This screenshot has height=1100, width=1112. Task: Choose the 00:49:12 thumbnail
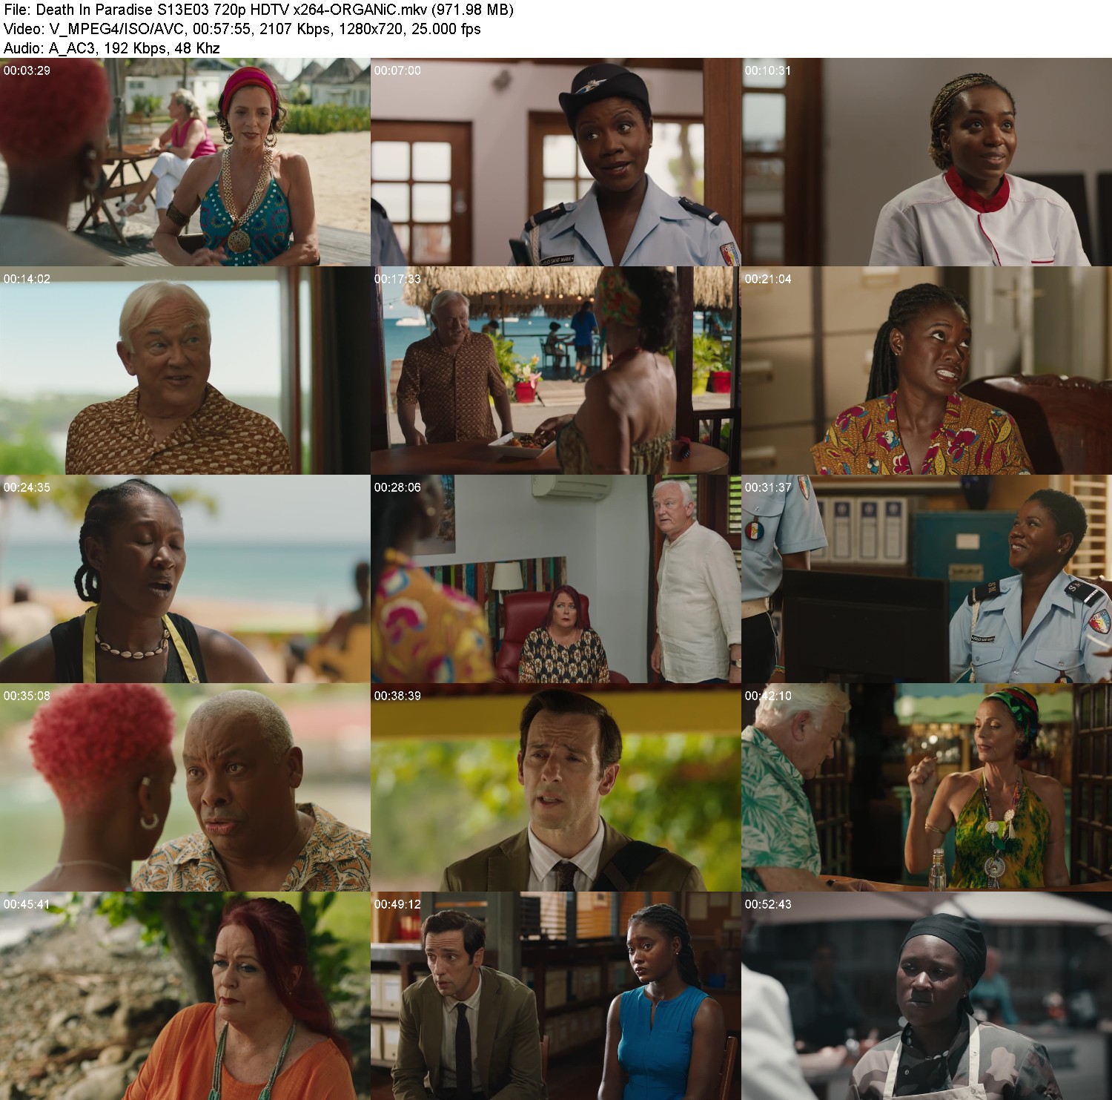[556, 996]
